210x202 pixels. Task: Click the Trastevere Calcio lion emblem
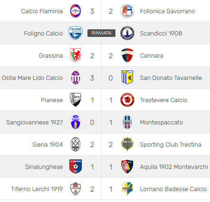pyautogui.click(x=127, y=100)
